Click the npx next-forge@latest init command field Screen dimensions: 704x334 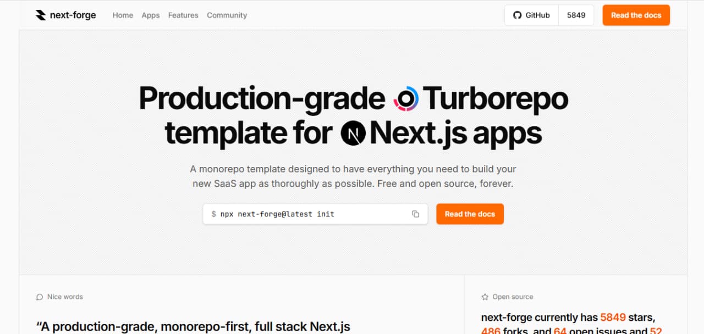tap(315, 214)
